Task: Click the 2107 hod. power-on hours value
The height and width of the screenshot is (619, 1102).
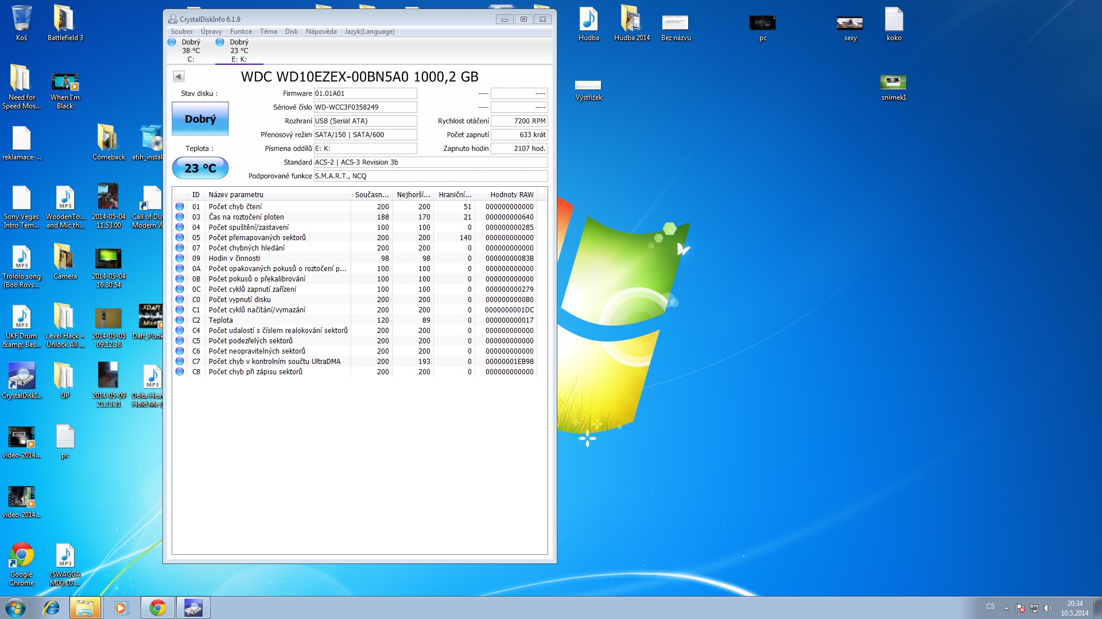Action: pyautogui.click(x=519, y=148)
